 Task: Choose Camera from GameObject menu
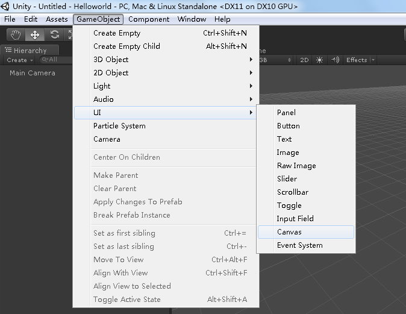[165, 139]
